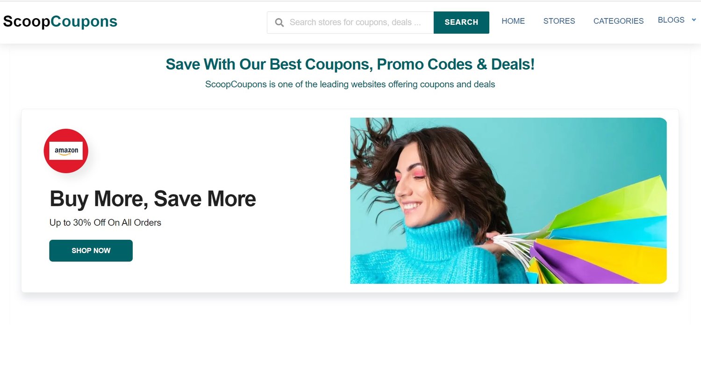701x370 pixels.
Task: Click the ScoopCoupons site logo
Action: pos(60,21)
